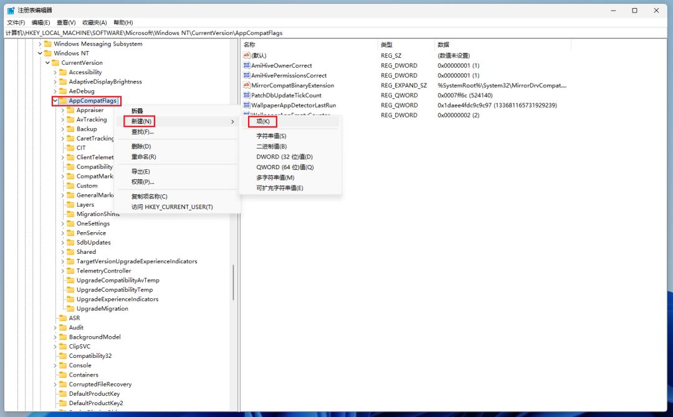The height and width of the screenshot is (417, 673).
Task: Click the Windows Messaging Subsystem folder icon
Action: (47, 44)
